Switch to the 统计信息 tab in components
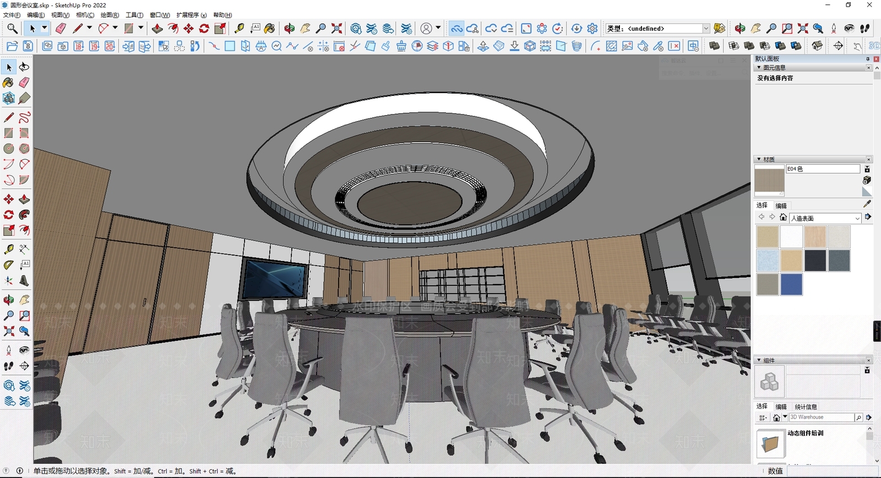 click(806, 407)
